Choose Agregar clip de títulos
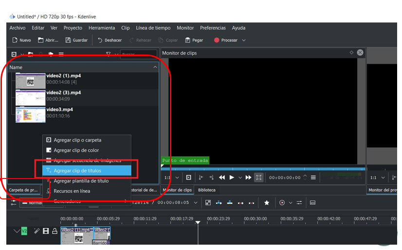402x250 pixels. pyautogui.click(x=87, y=171)
